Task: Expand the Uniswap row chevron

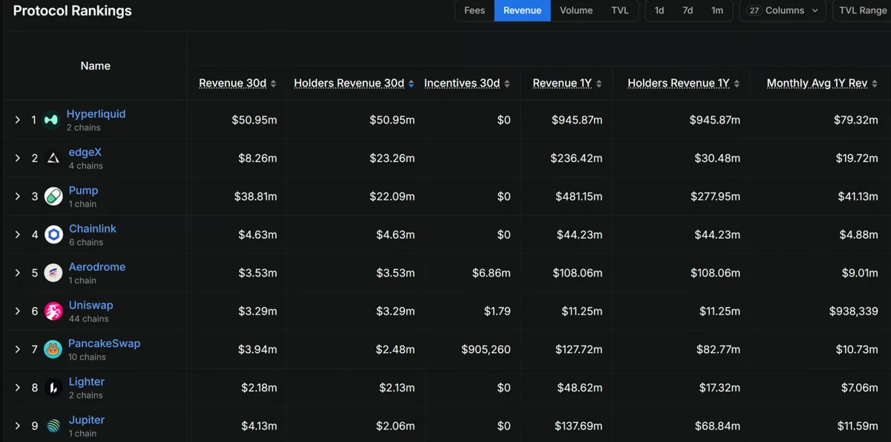Action: 18,311
